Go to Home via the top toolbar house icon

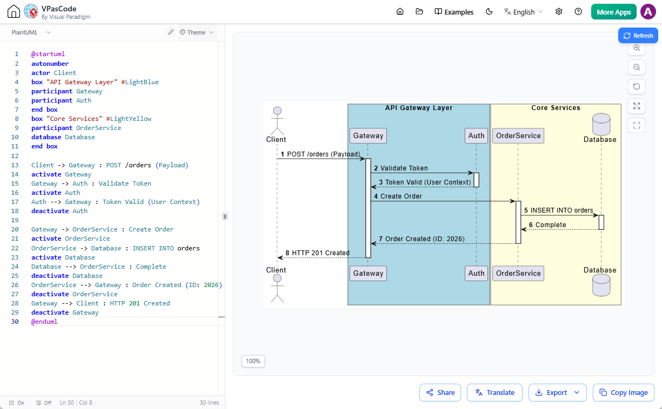click(400, 12)
